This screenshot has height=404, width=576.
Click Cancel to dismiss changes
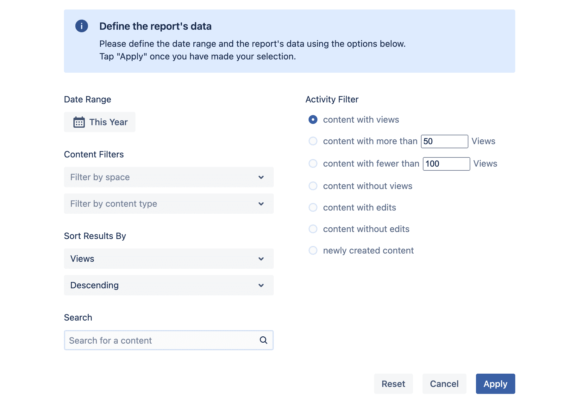point(444,384)
